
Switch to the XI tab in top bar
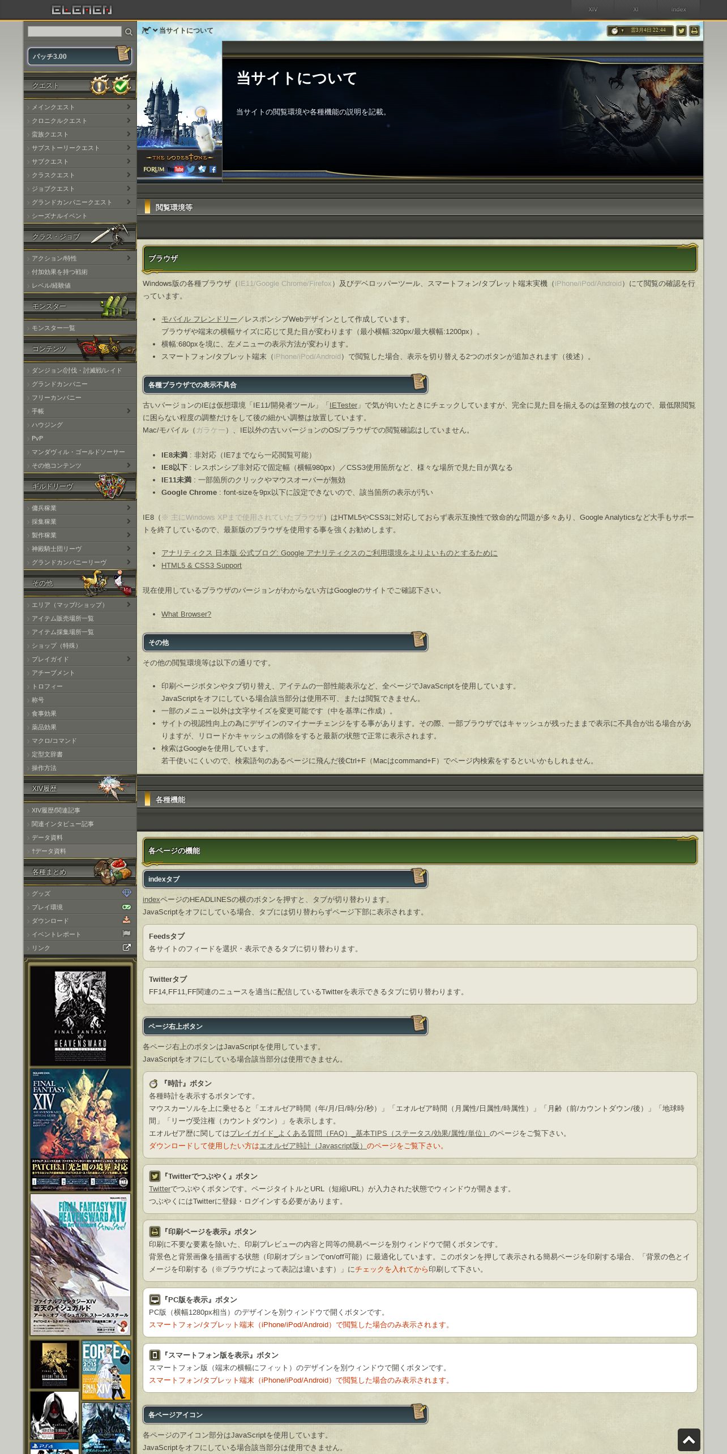point(636,10)
